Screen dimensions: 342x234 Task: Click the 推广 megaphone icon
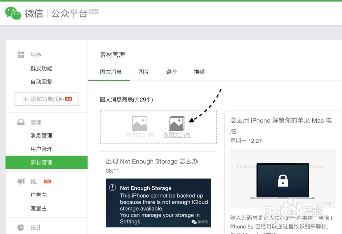(21, 181)
